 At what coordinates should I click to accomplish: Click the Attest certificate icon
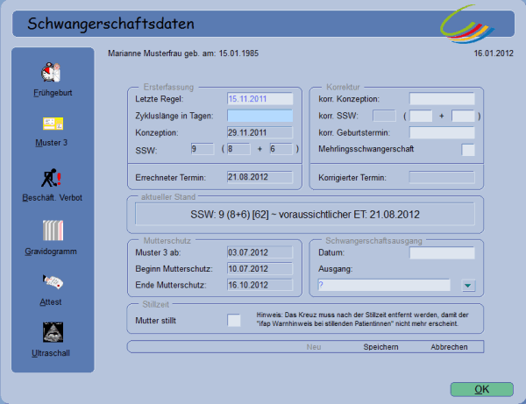(x=53, y=282)
